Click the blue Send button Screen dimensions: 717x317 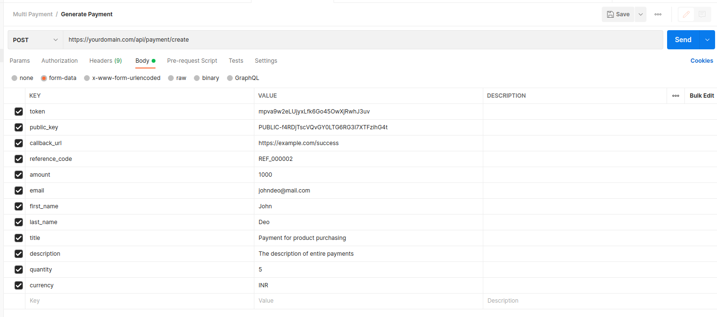tap(683, 40)
